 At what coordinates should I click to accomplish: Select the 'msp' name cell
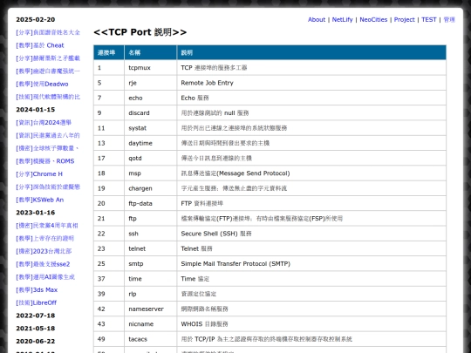point(151,173)
